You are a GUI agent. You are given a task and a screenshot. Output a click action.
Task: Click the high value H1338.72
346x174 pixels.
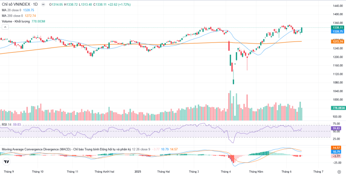coord(71,4)
